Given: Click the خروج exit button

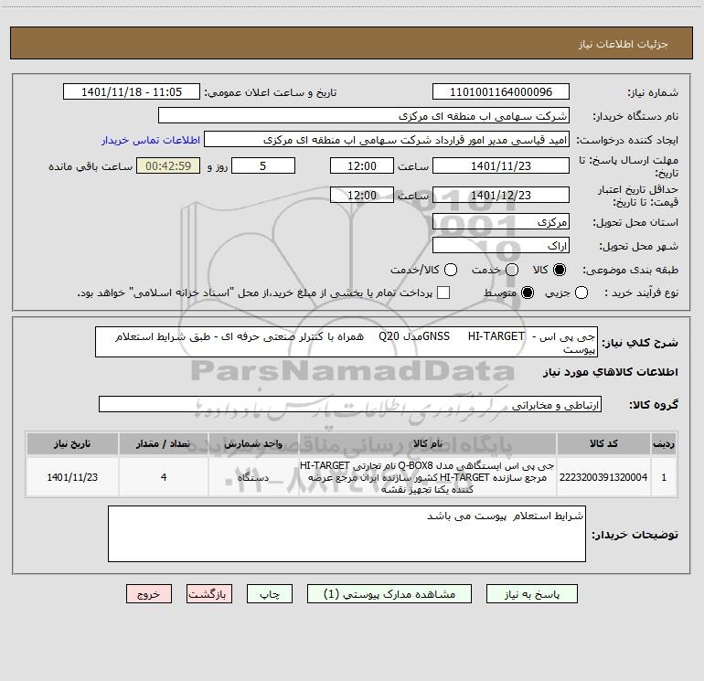Looking at the screenshot, I should coord(149,594).
